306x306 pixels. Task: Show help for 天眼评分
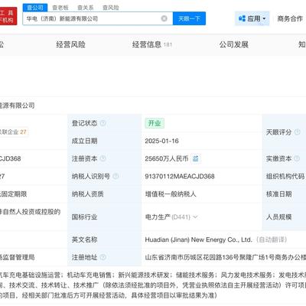pyautogui.click(x=297, y=132)
